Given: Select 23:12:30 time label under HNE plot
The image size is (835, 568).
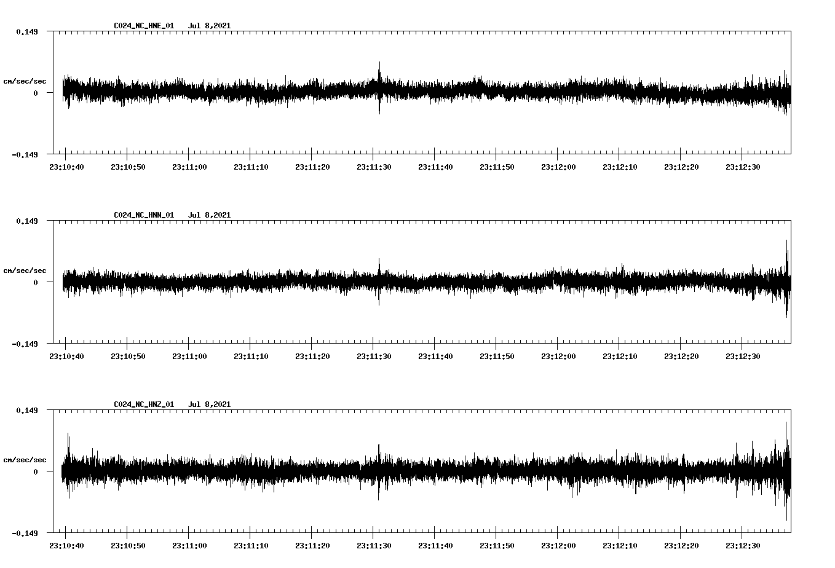Looking at the screenshot, I should click(743, 167).
